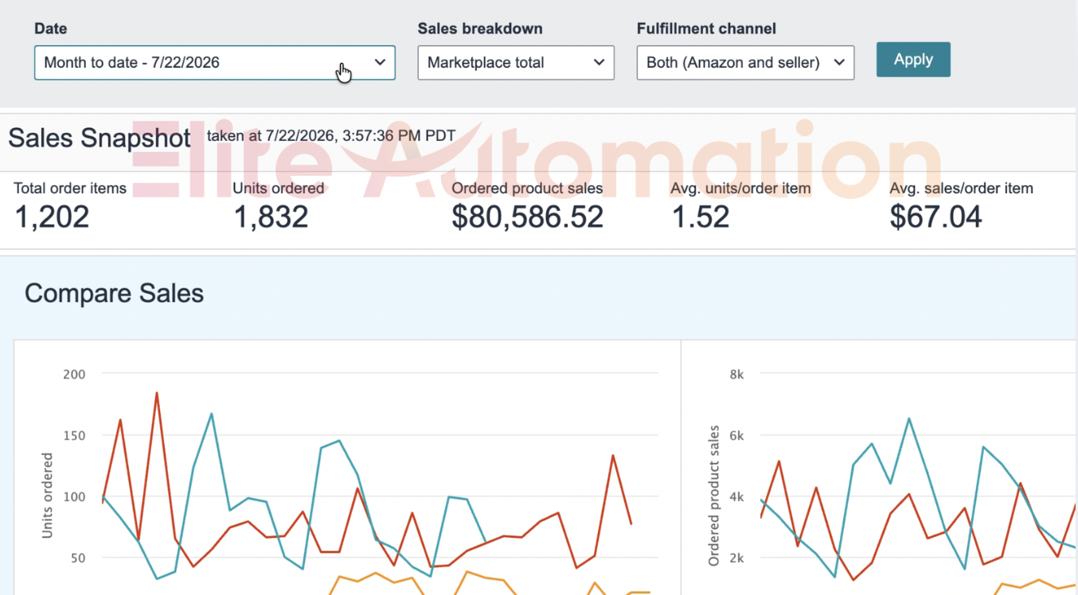1078x595 pixels.
Task: Click the 8k gridline label on sales chart
Action: tap(736, 374)
